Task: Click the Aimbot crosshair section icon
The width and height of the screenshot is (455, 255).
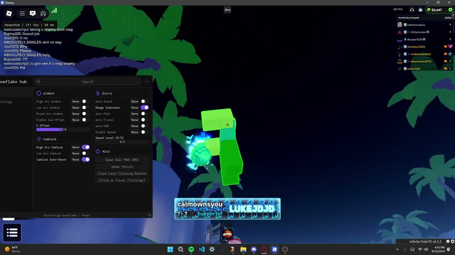Action: (39, 93)
